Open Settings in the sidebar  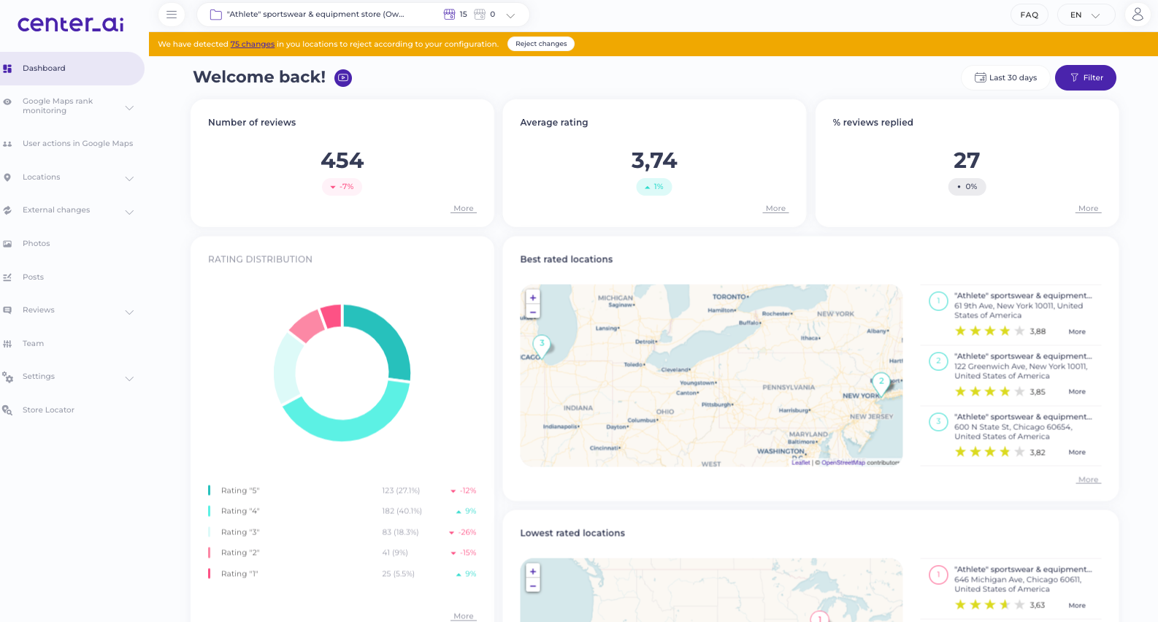[x=38, y=377]
